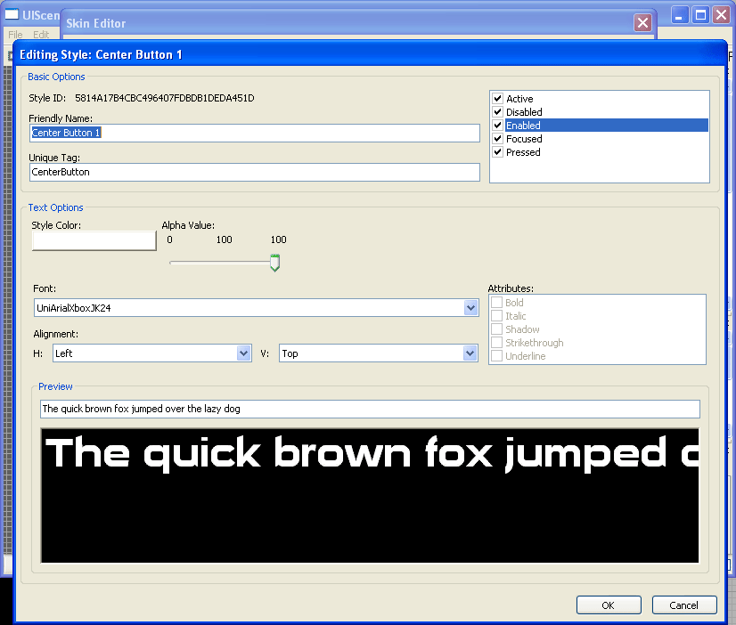Screen dimensions: 736x625
Task: Click the Style Color swatch
Action: pos(93,240)
